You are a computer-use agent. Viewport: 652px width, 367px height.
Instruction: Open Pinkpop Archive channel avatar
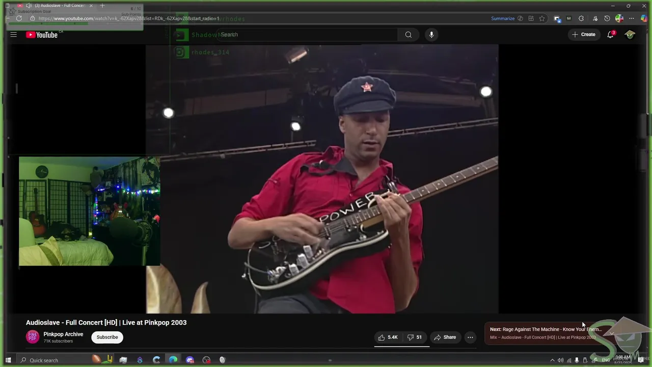tap(33, 337)
